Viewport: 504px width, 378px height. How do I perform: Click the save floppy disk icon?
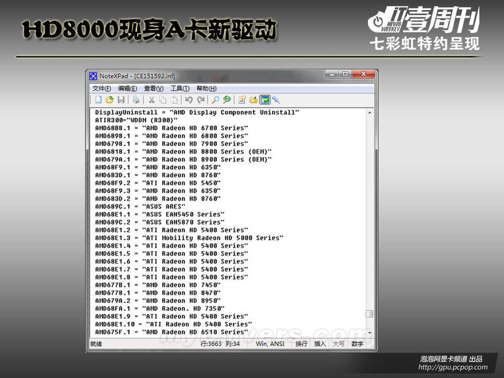[x=121, y=100]
